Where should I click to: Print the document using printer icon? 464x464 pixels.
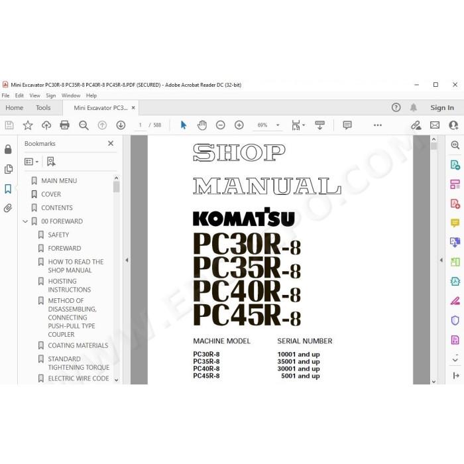point(64,125)
